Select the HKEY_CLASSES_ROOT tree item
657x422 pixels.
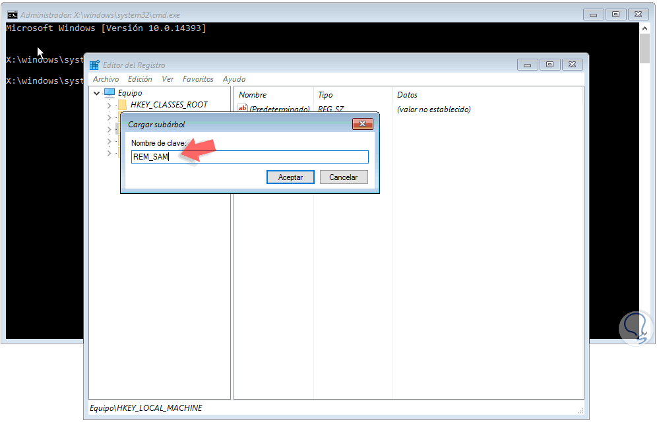(x=169, y=105)
